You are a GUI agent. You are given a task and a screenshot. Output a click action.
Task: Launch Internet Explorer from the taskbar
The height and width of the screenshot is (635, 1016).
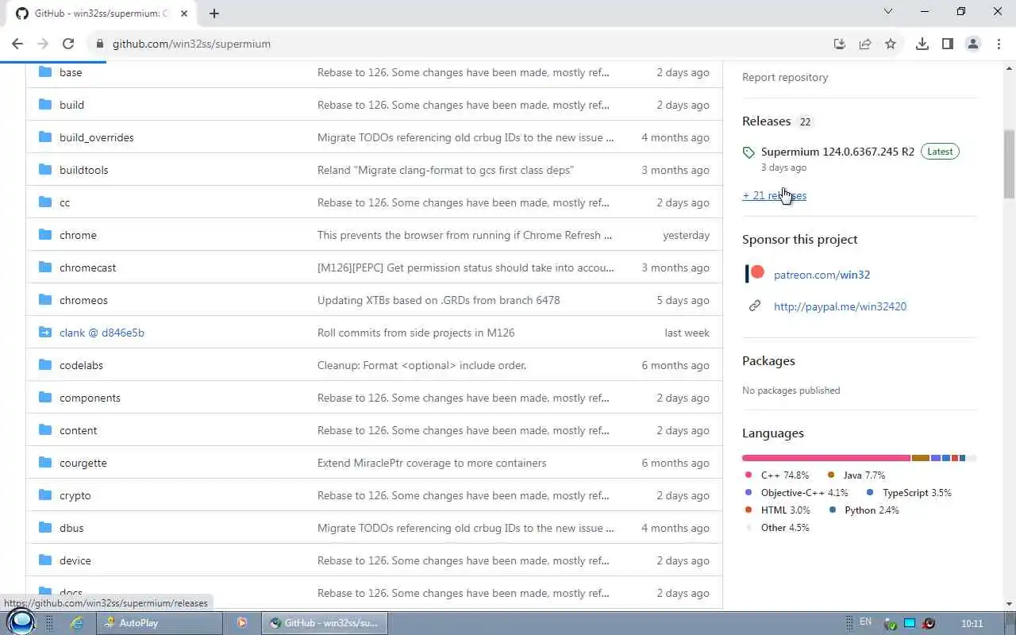coord(77,623)
